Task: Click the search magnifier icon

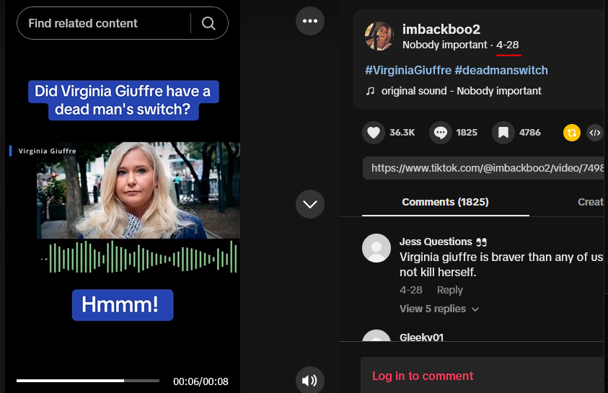Action: (x=208, y=23)
